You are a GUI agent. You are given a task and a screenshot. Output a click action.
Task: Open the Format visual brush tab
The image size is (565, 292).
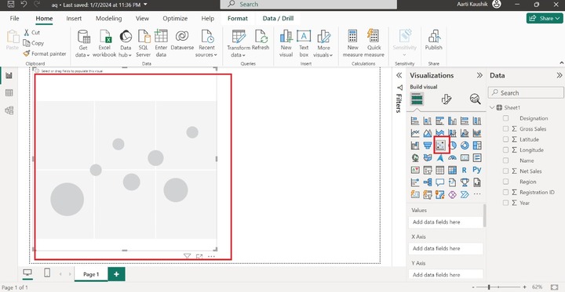tap(446, 99)
